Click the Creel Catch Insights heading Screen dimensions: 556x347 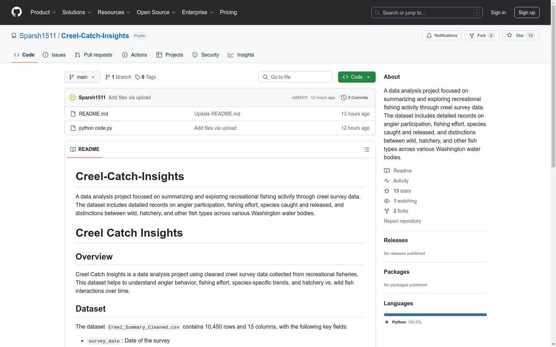pyautogui.click(x=129, y=233)
